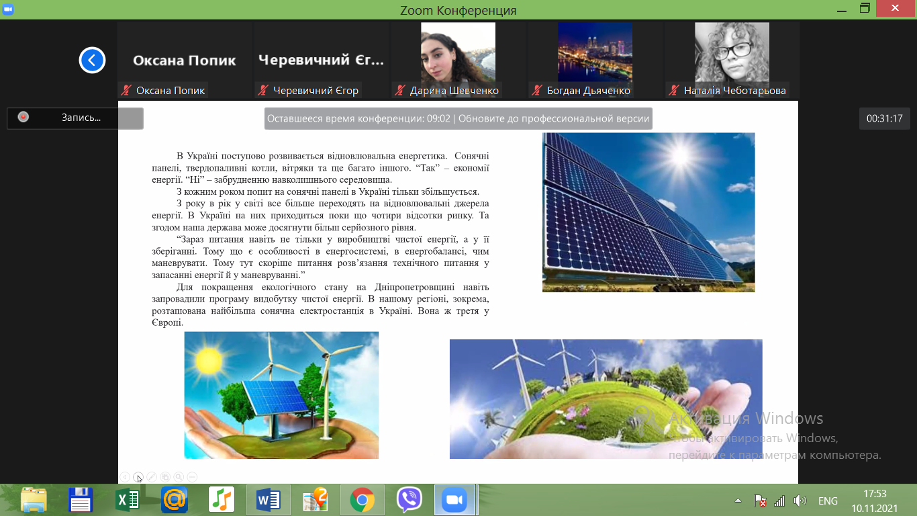Click the line 'З кожним роком попит'

pos(328,191)
